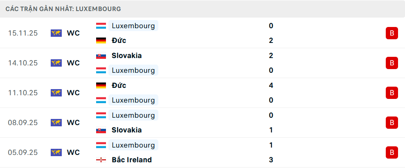Click the Northern Ireland flag icon
This screenshot has width=405, height=168.
coord(101,160)
